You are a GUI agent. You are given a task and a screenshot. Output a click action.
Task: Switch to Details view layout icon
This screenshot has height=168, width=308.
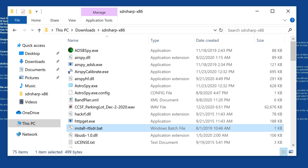tap(283, 152)
